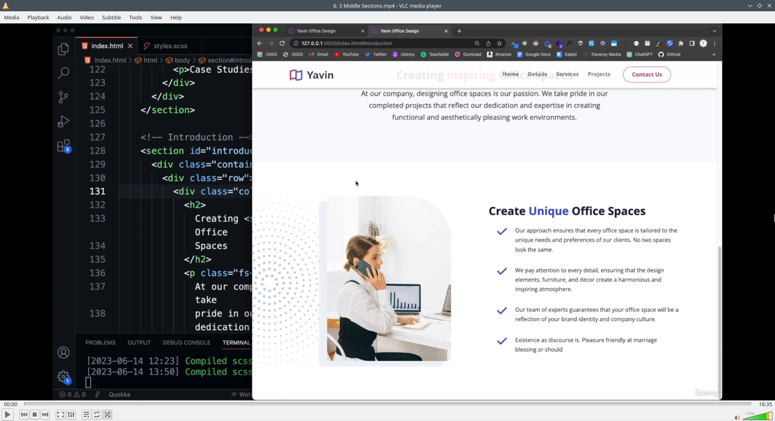
Task: Toggle random shuffle playback
Action: tap(107, 415)
